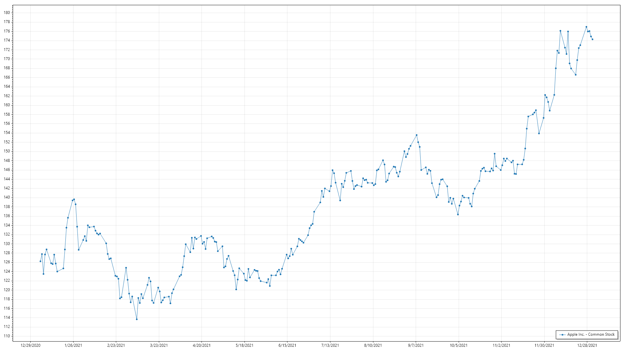The width and height of the screenshot is (625, 351).
Task: Click the peak data point at 9/7/2021
Action: pos(416,135)
